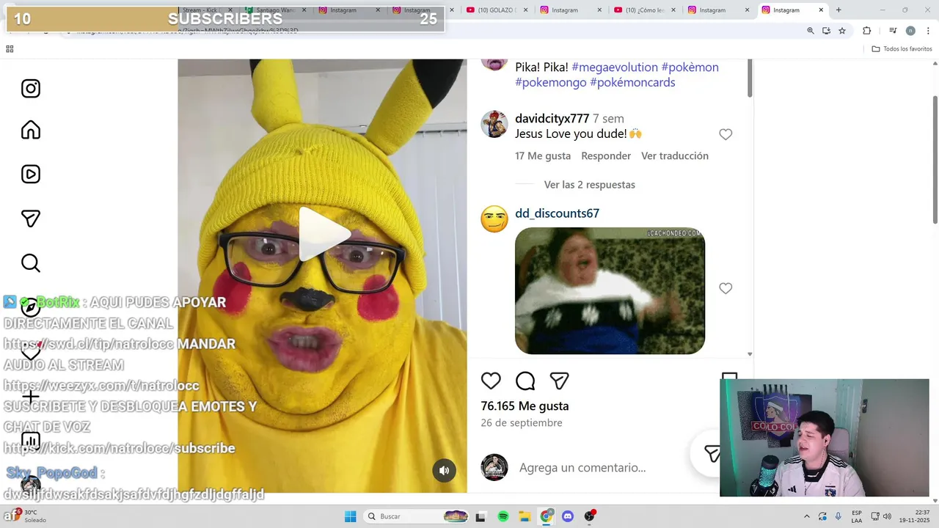Image resolution: width=939 pixels, height=528 pixels.
Task: Click microphone icon in system tray
Action: click(838, 516)
